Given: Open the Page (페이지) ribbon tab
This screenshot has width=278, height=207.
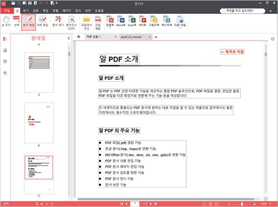Looking at the screenshot, I should pos(67,11).
